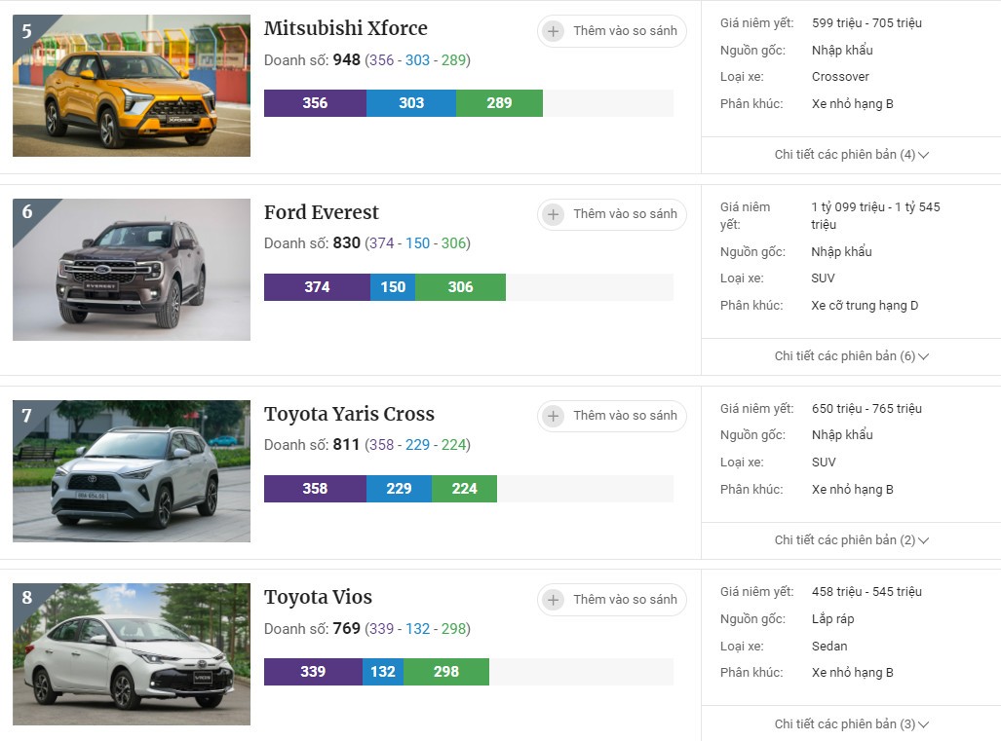The height and width of the screenshot is (741, 1001).
Task: Click rank badge 5 on Xforce photo
Action: point(27,30)
